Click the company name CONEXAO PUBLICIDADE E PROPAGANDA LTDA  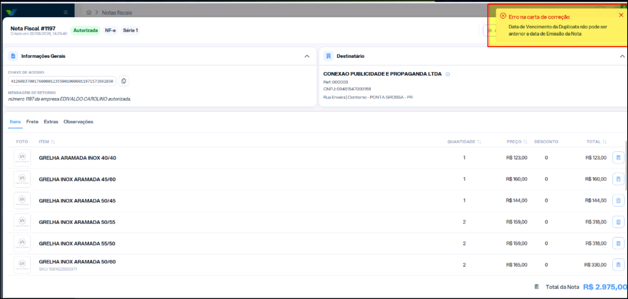click(382, 74)
